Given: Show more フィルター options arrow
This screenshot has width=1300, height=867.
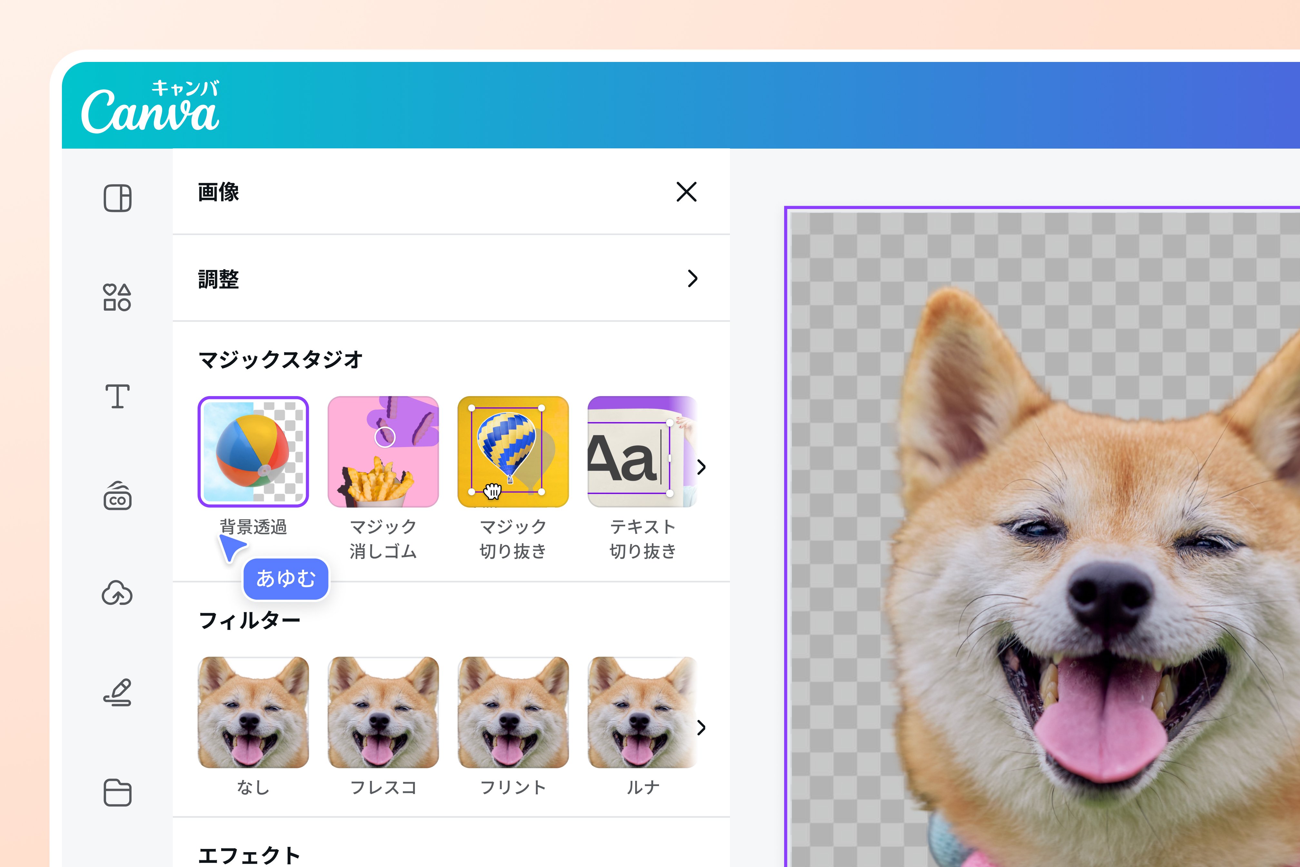Looking at the screenshot, I should [x=701, y=728].
